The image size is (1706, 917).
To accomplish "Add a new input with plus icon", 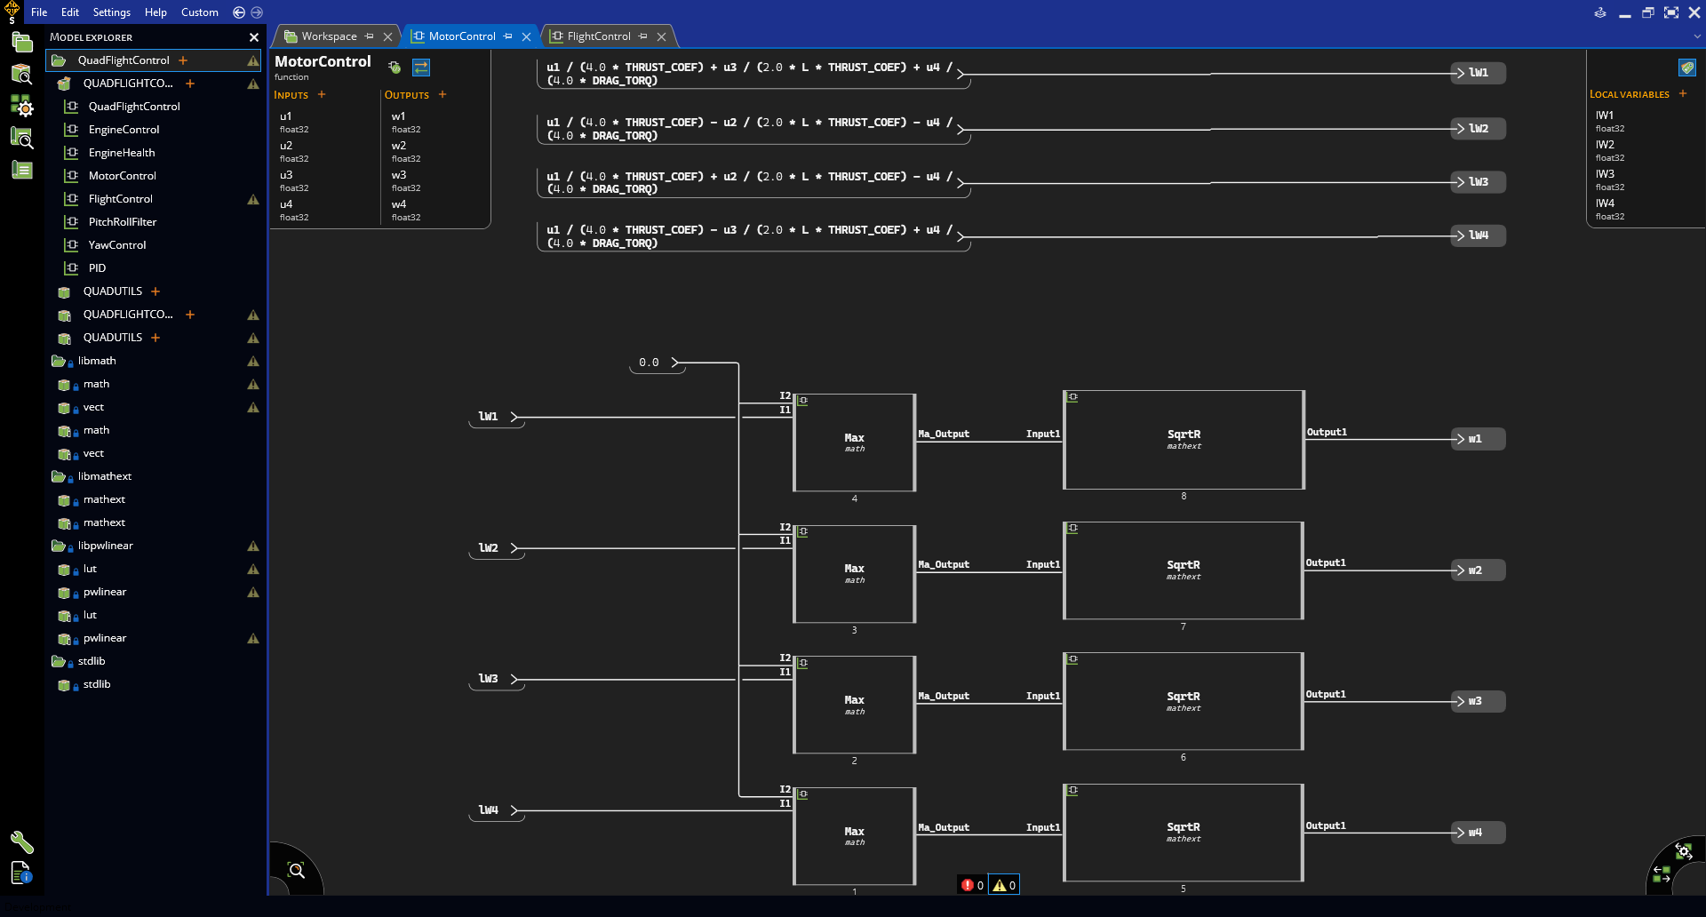I will (322, 94).
